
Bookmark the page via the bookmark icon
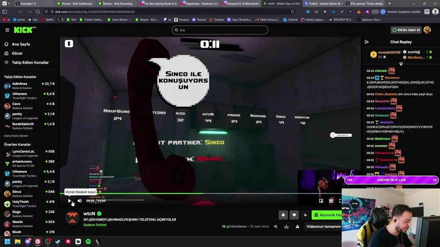[293, 12]
